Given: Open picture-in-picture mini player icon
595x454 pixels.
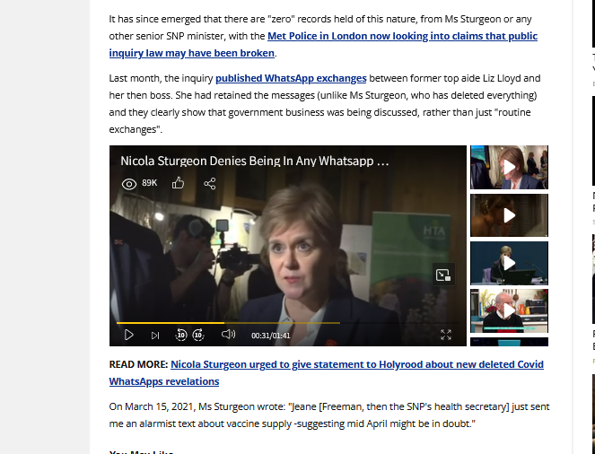Looking at the screenshot, I should coord(443,275).
